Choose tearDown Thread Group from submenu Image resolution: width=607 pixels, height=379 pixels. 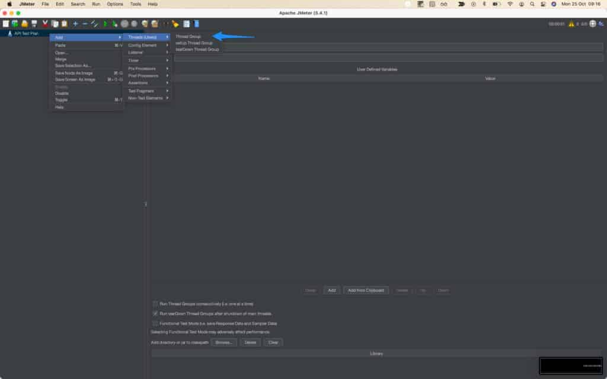197,50
